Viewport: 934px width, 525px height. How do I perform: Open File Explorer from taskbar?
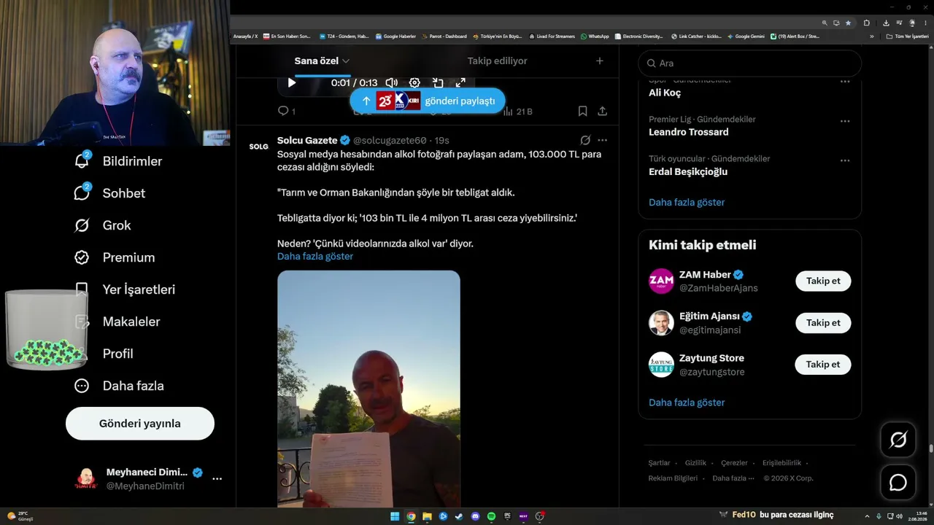click(427, 516)
